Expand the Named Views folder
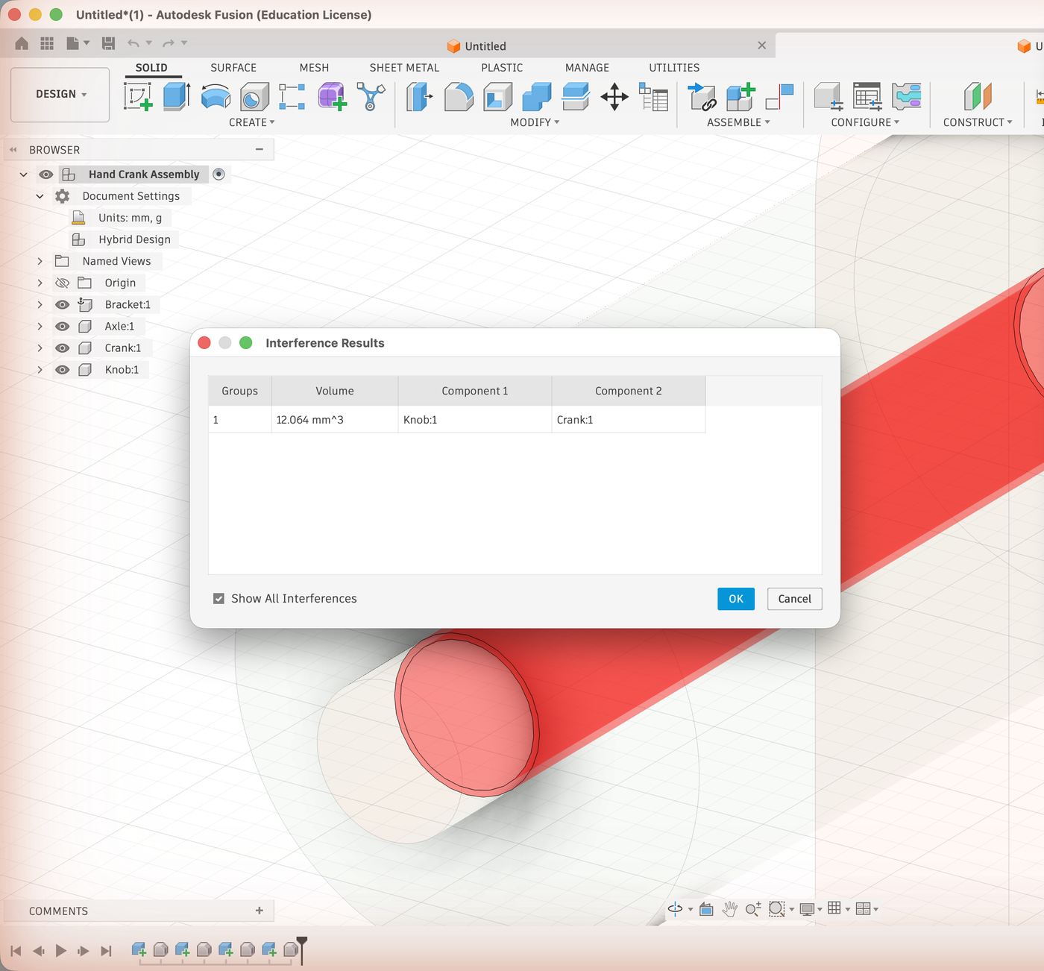Image resolution: width=1044 pixels, height=971 pixels. point(40,261)
